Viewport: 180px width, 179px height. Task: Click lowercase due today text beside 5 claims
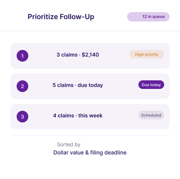point(90,85)
